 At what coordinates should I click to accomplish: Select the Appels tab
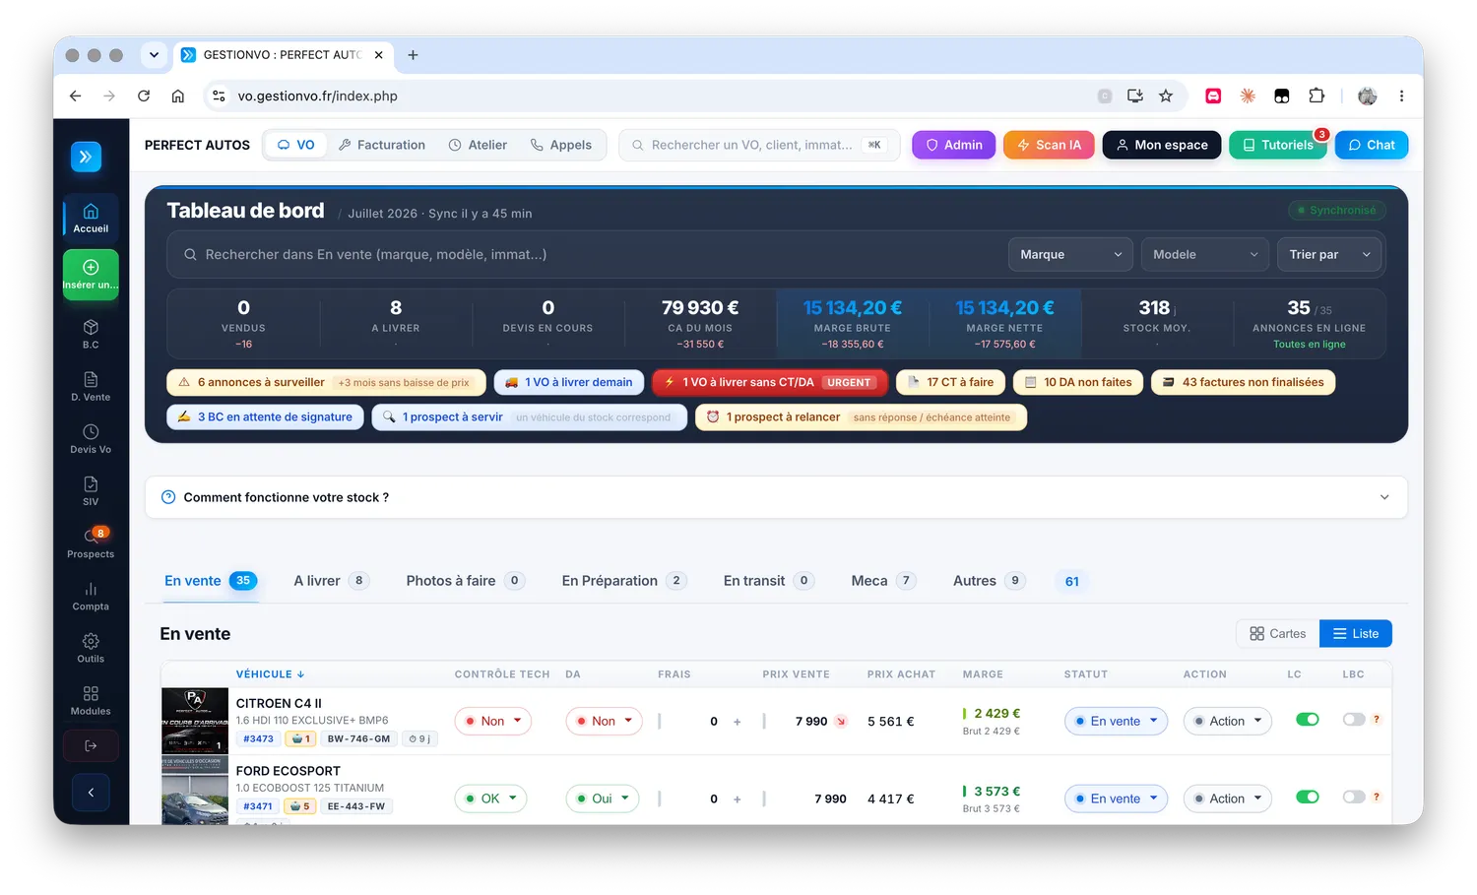(561, 145)
